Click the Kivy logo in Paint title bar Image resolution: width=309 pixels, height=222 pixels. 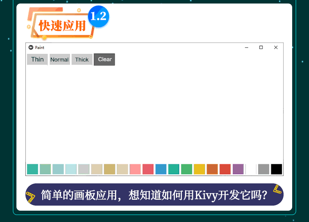31,48
